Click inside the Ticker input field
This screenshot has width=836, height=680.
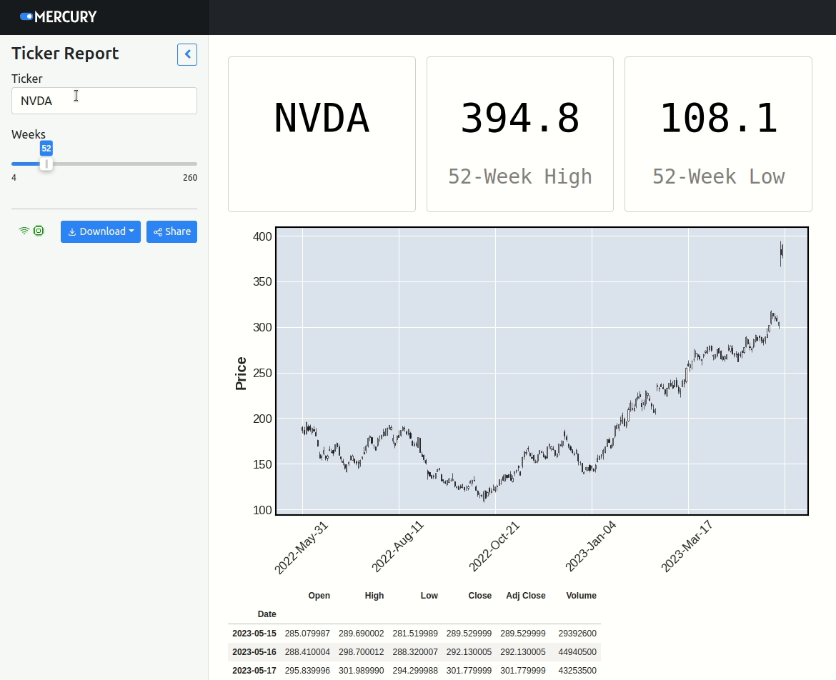(x=104, y=101)
